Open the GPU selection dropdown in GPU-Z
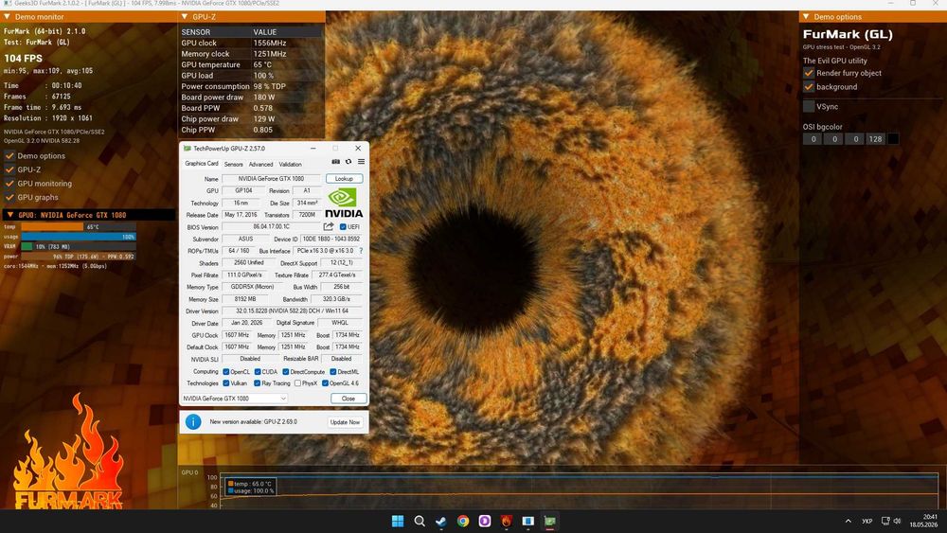The image size is (947, 533). (234, 399)
